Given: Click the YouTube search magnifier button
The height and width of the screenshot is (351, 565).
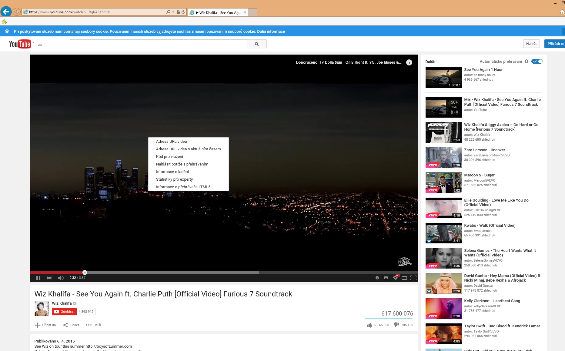Looking at the screenshot, I should [257, 44].
